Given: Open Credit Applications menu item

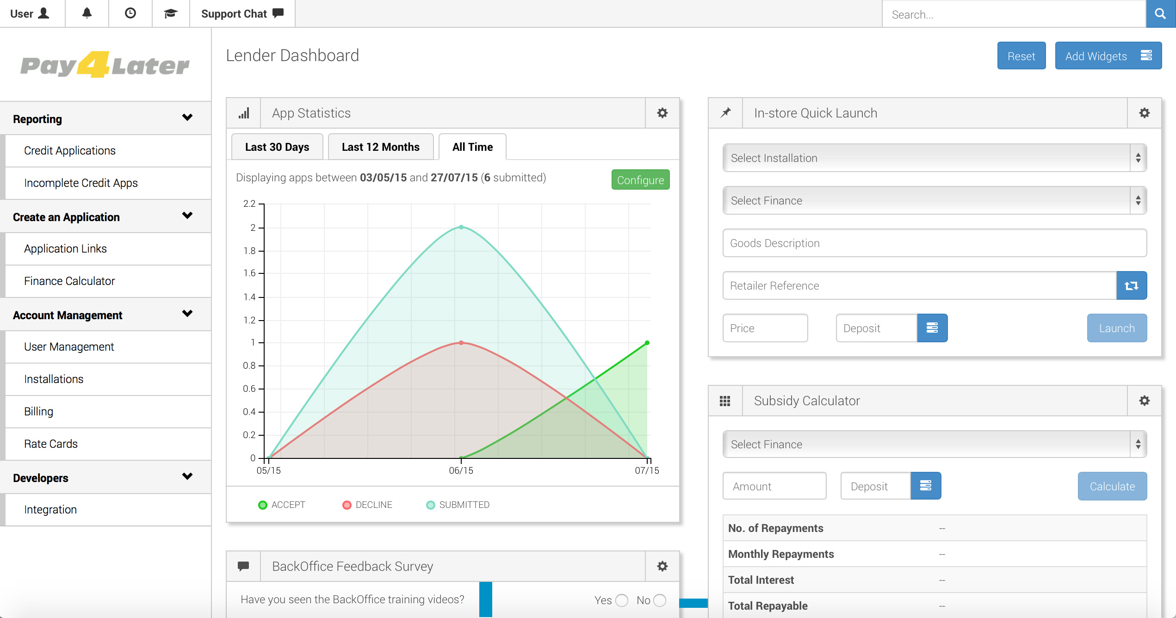Looking at the screenshot, I should coord(70,150).
